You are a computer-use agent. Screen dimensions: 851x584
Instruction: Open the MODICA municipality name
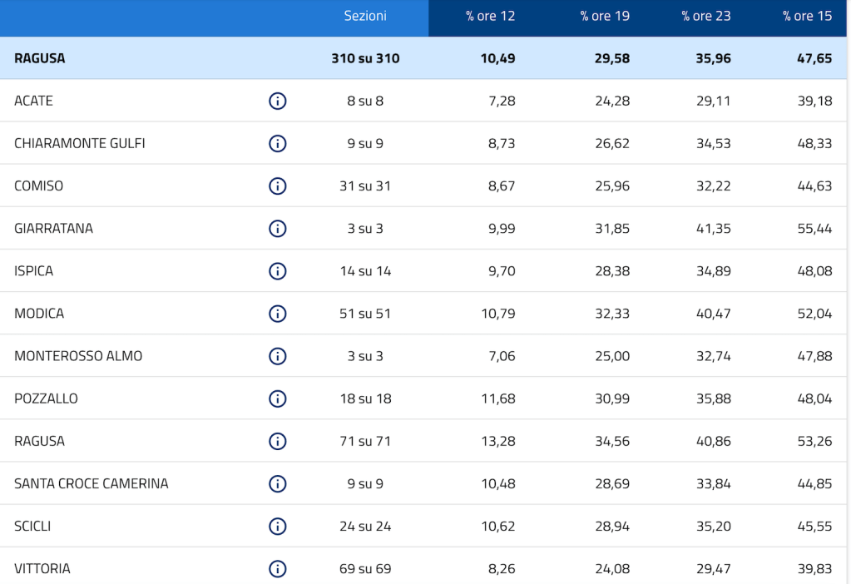click(x=39, y=314)
